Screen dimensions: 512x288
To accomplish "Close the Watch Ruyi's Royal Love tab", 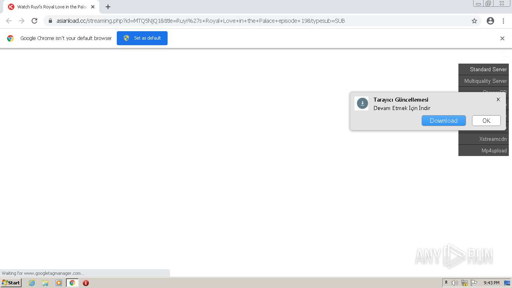I will [x=93, y=7].
